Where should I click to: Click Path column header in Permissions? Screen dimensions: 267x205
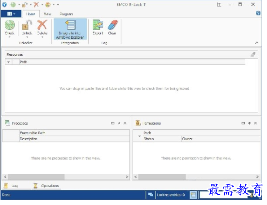(x=202, y=133)
